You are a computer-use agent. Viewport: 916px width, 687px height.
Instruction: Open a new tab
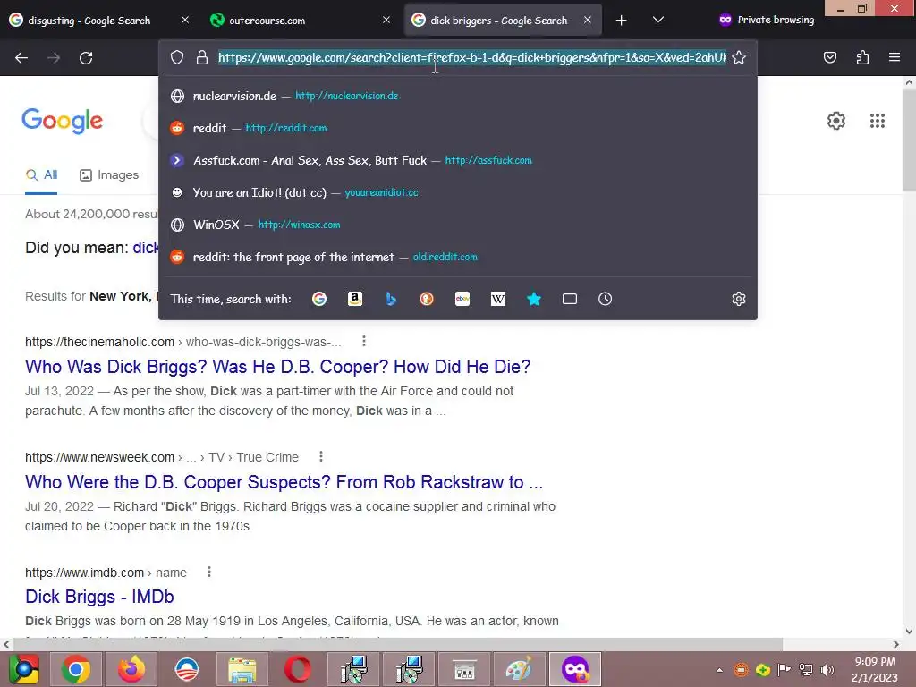(621, 21)
